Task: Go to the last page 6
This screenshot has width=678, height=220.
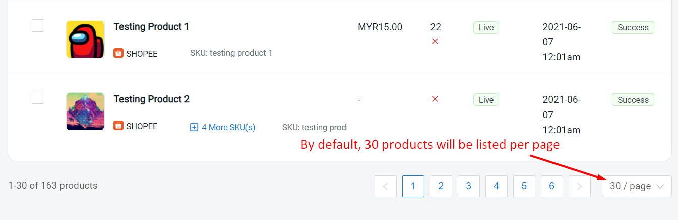Action: click(x=552, y=186)
